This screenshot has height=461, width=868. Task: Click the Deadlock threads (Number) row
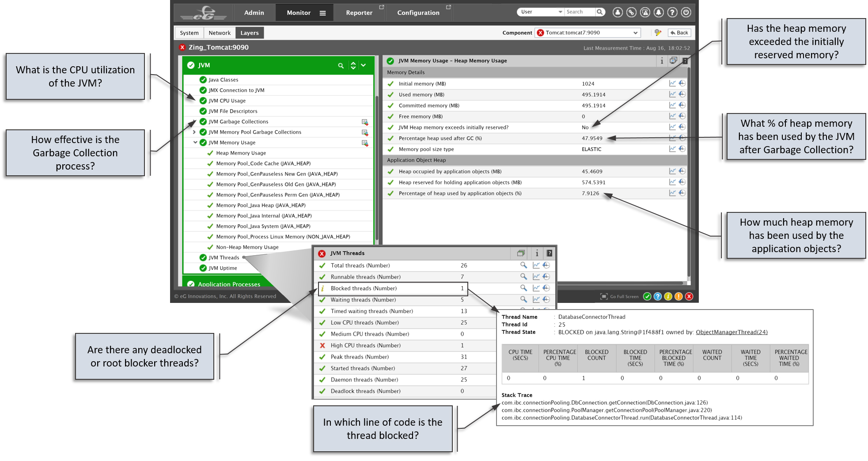404,391
